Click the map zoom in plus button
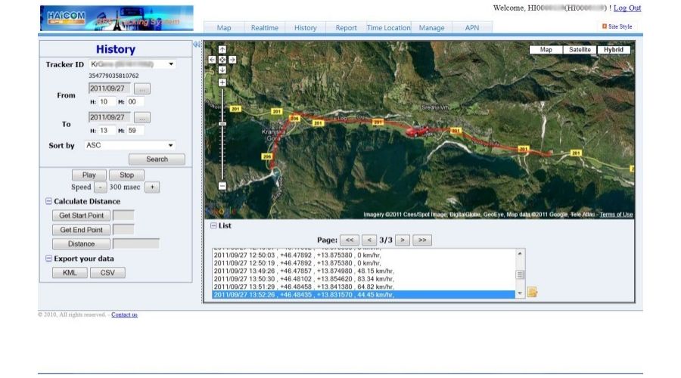 [x=222, y=82]
